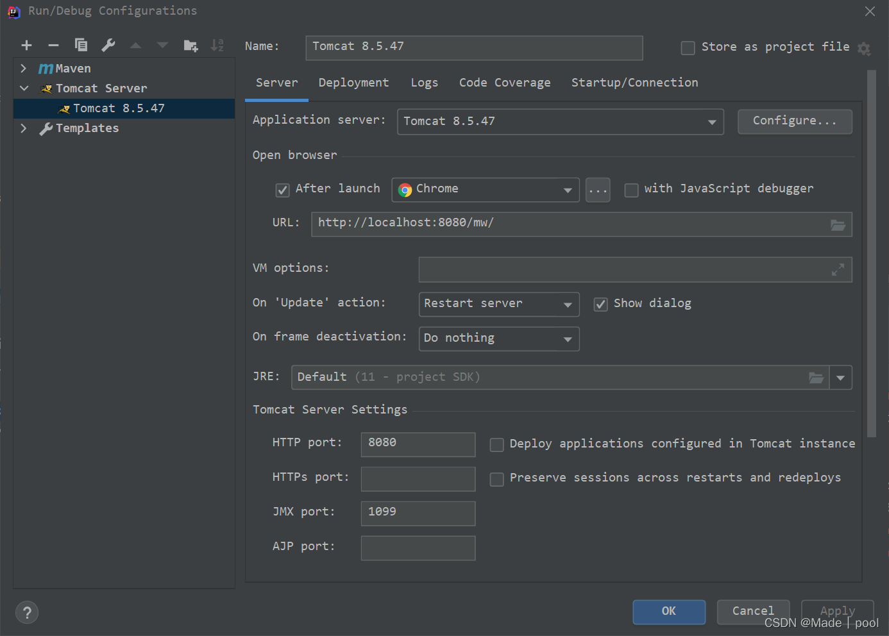Open the Chrome browser selection dropdown

[x=486, y=190]
